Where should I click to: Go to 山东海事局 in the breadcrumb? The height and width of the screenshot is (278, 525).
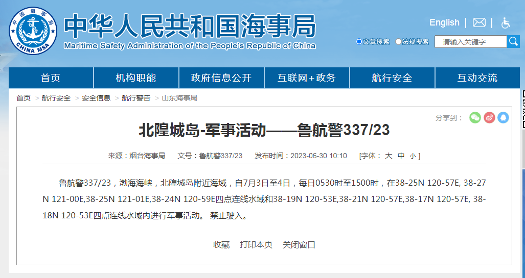[x=179, y=98]
